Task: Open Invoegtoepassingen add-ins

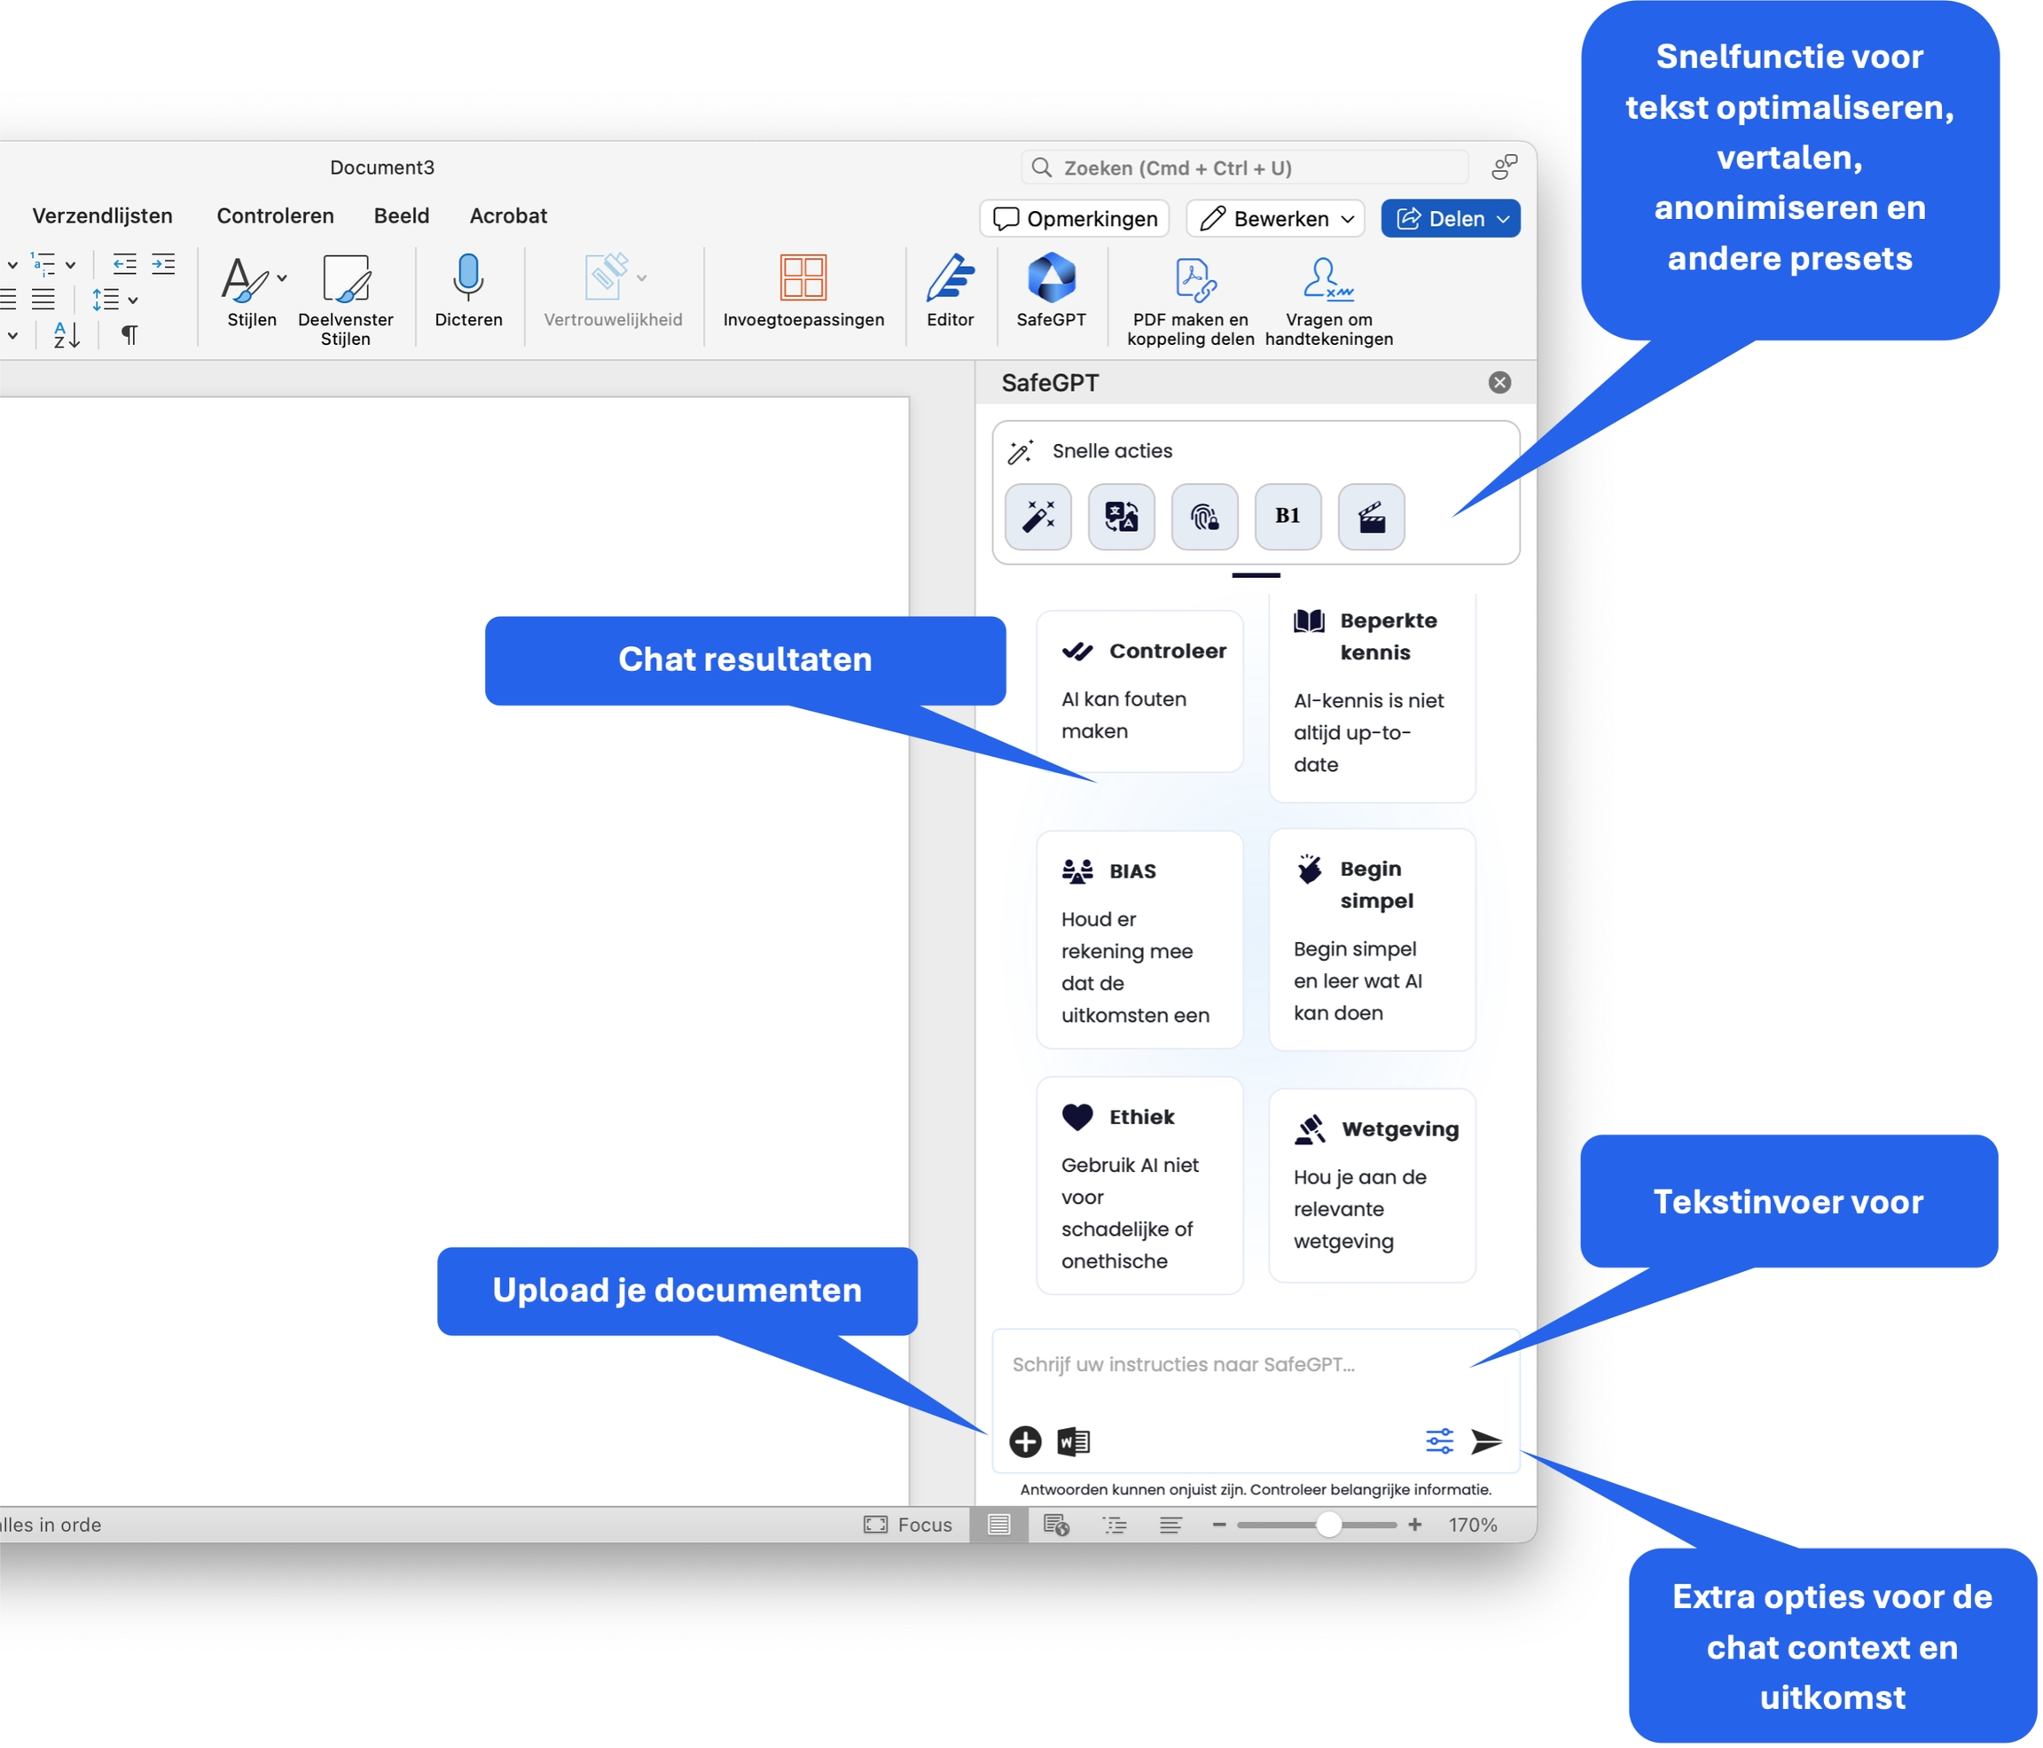Action: tap(803, 291)
